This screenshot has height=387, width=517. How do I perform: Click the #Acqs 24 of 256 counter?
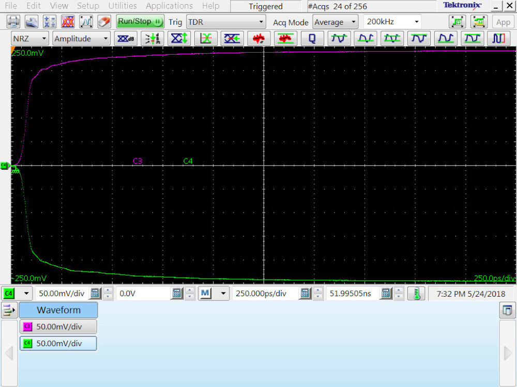[x=338, y=6]
